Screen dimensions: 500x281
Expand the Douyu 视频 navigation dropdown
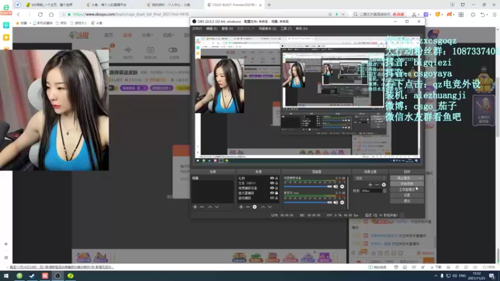coord(168,35)
